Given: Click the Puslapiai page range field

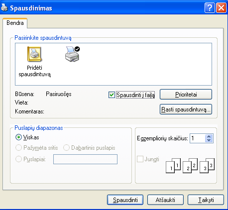Looking at the screenshot, I should click(85, 159).
